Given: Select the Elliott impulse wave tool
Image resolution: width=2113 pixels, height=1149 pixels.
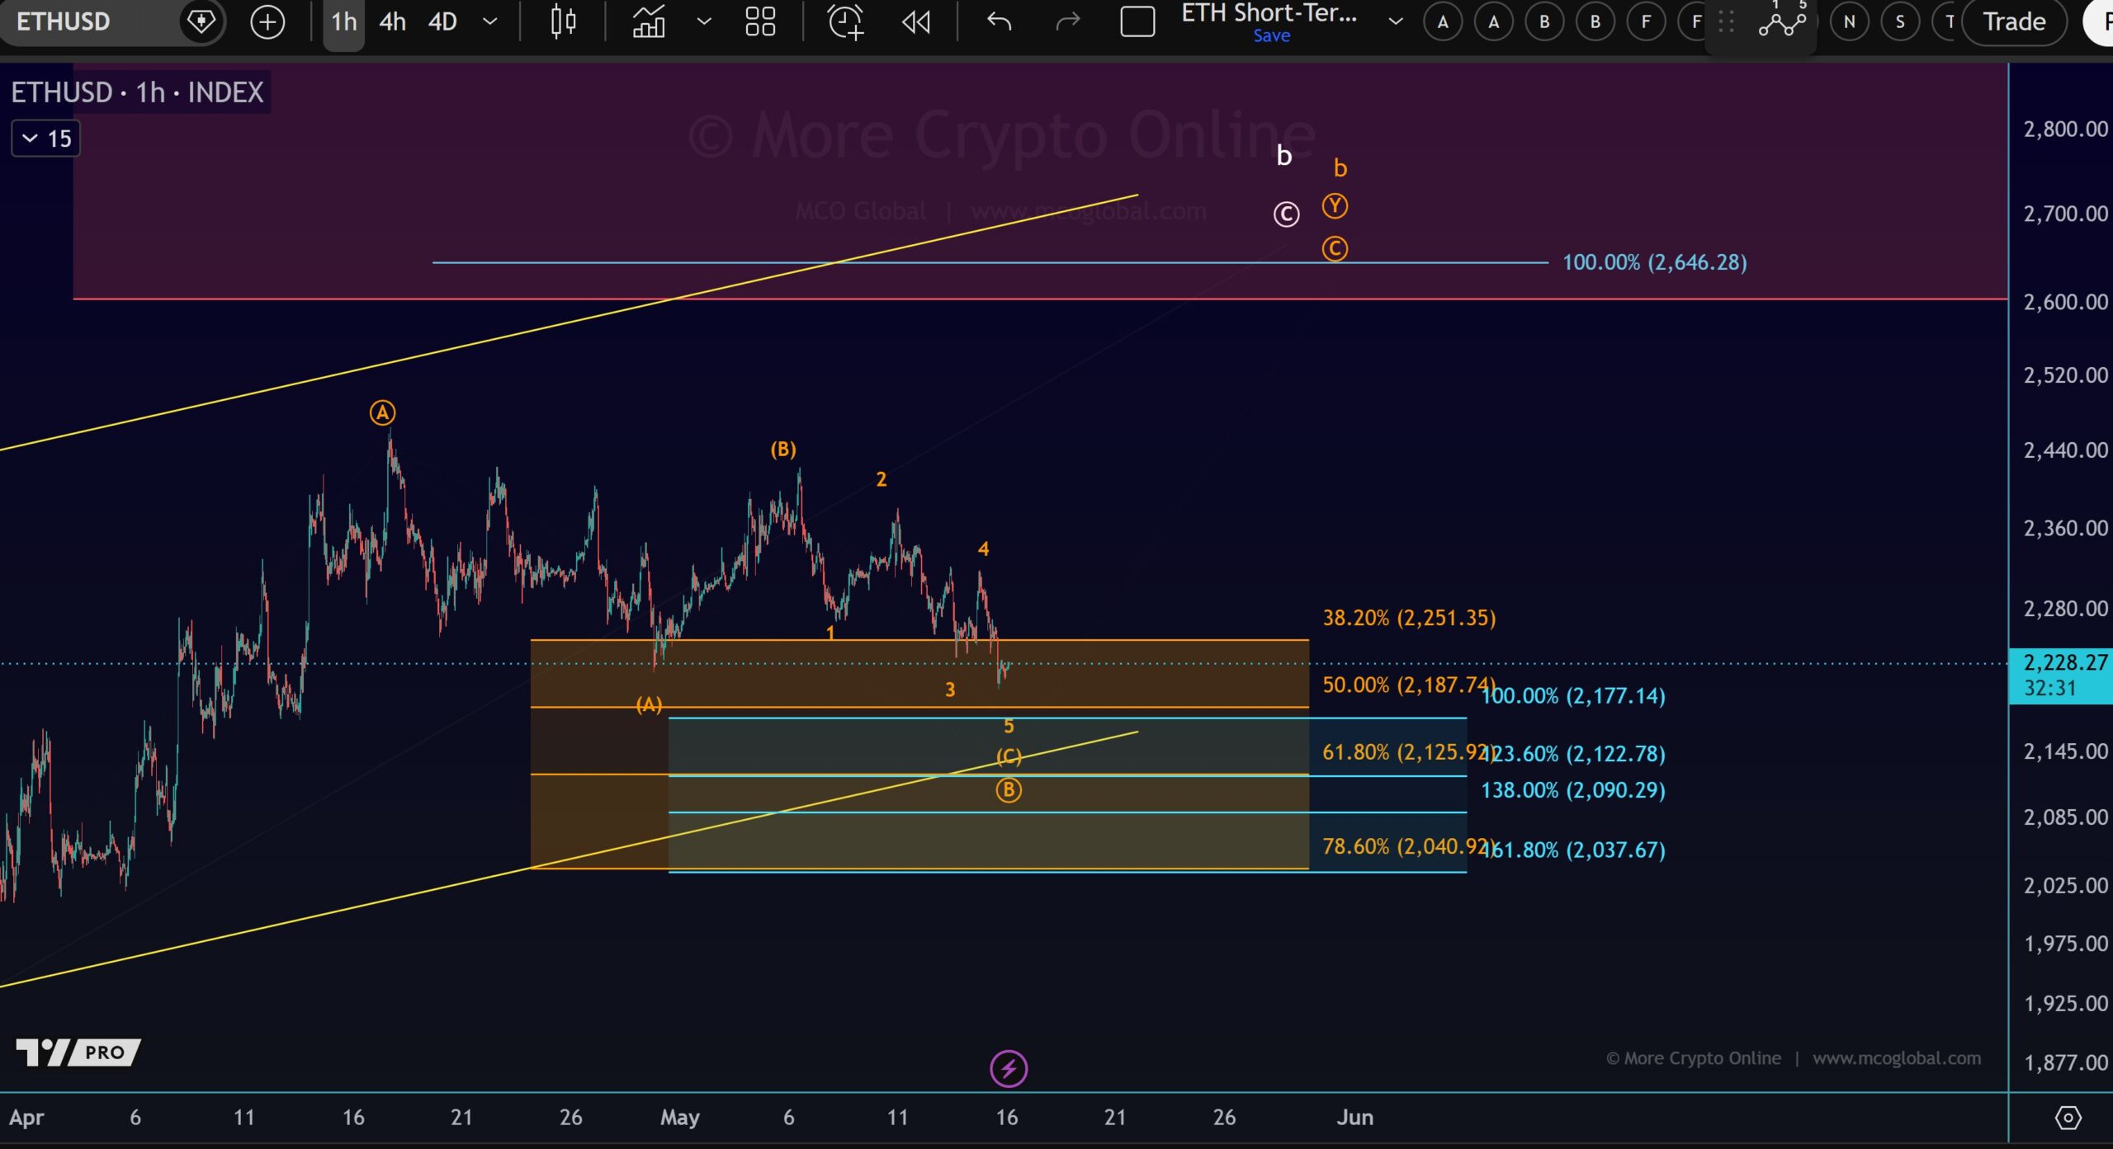Looking at the screenshot, I should pos(1783,20).
